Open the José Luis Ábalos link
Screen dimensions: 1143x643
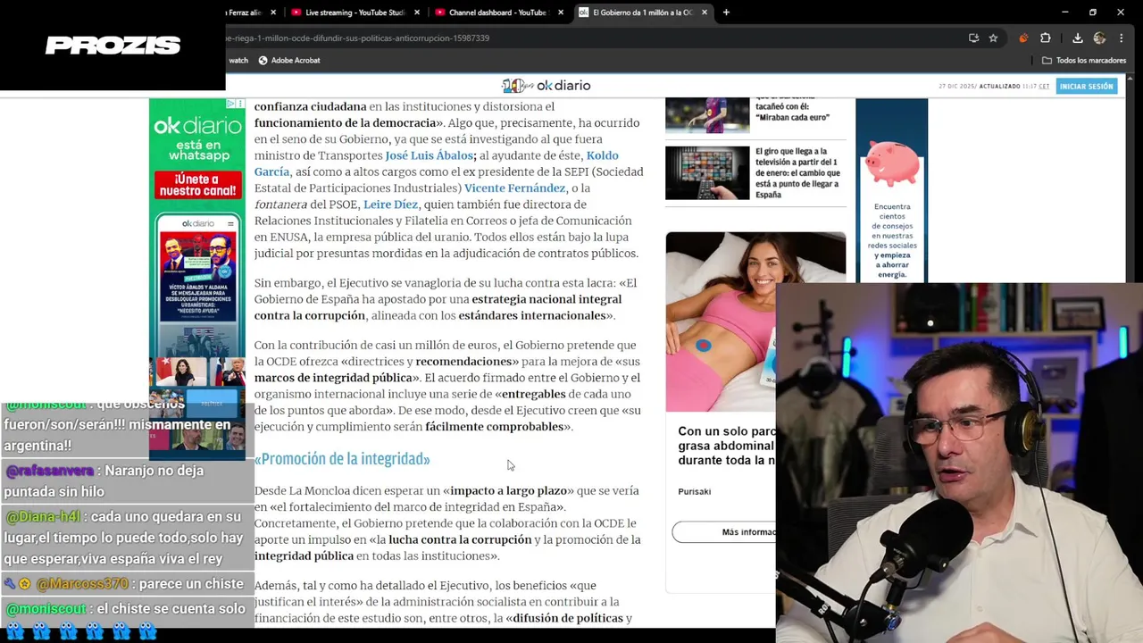click(x=430, y=155)
